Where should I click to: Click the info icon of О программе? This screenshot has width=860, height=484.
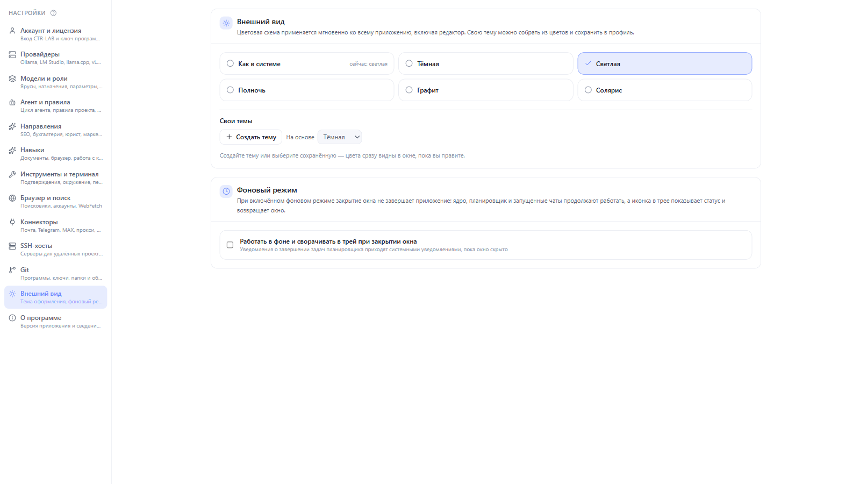12,318
